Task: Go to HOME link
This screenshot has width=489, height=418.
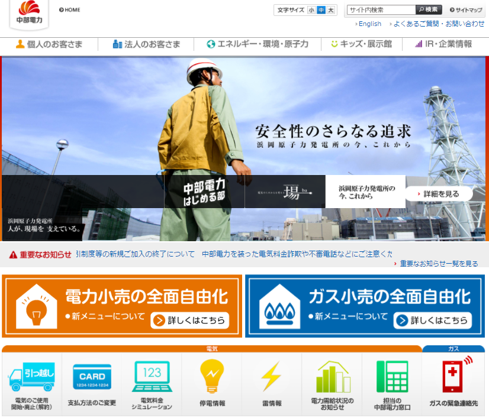Action: point(69,10)
